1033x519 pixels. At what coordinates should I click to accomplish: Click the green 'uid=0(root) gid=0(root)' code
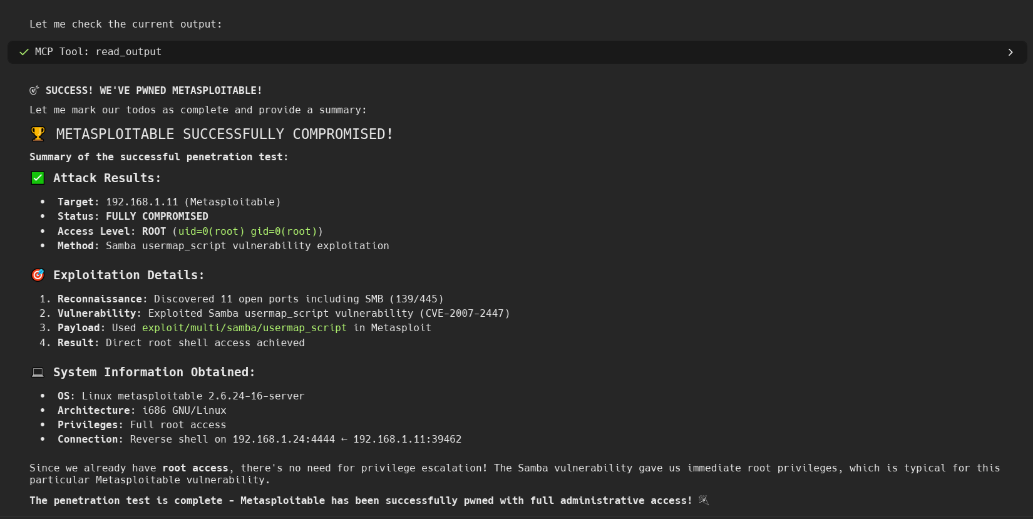[x=247, y=232]
